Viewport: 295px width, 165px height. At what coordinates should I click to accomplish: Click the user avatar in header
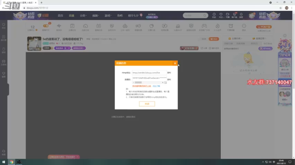tap(252, 15)
